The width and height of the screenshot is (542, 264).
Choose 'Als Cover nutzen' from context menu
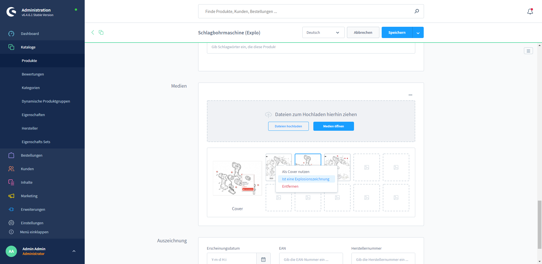point(296,172)
